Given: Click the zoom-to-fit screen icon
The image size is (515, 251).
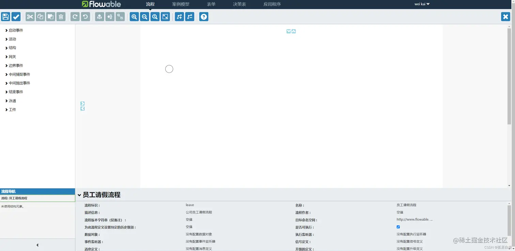Looking at the screenshot, I should click(165, 17).
